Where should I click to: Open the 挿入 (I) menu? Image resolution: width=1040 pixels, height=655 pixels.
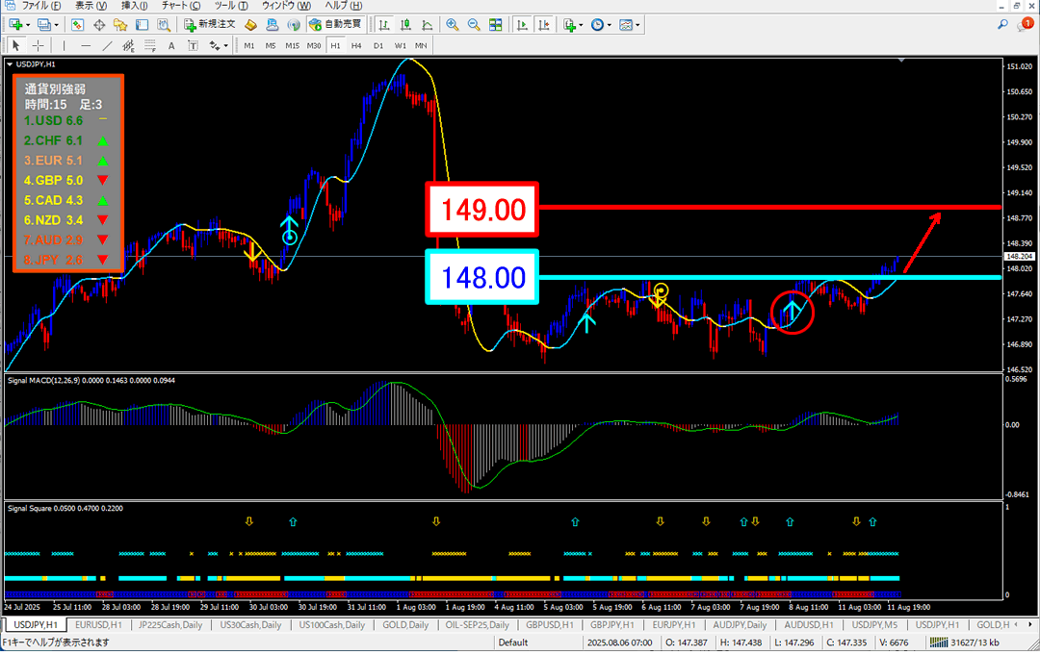(x=134, y=6)
